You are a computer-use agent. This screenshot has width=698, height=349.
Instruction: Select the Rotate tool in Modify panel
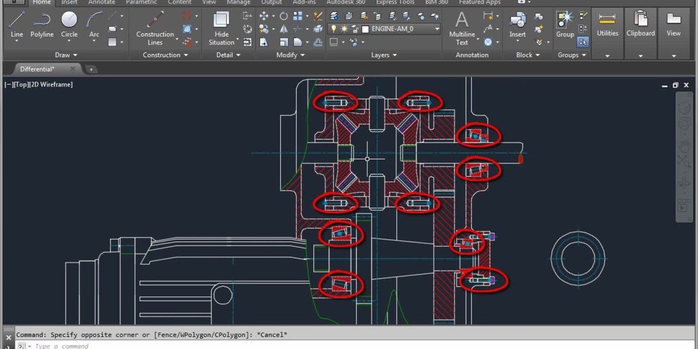pyautogui.click(x=283, y=16)
